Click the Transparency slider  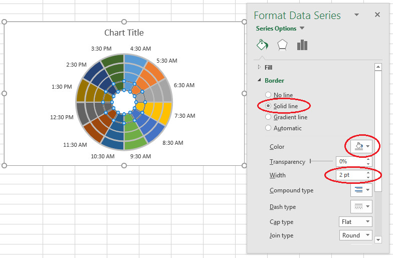pos(321,161)
